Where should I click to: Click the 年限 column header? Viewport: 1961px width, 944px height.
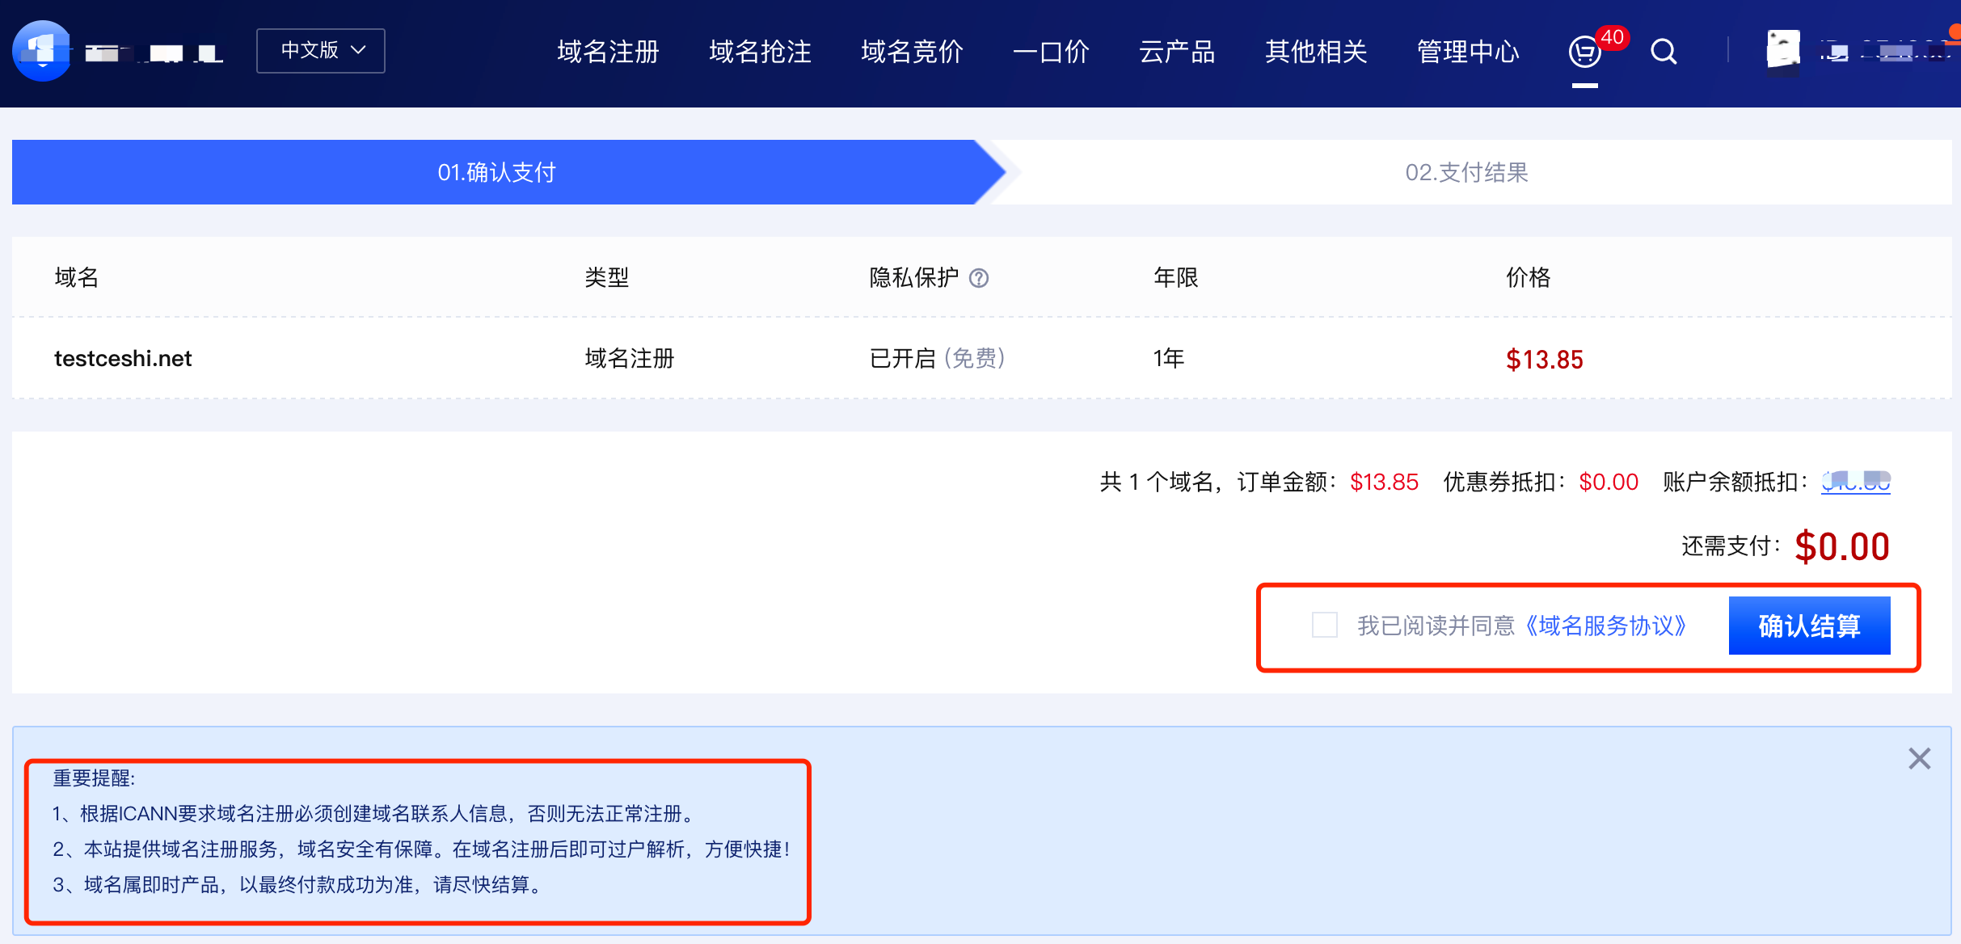click(x=1175, y=278)
